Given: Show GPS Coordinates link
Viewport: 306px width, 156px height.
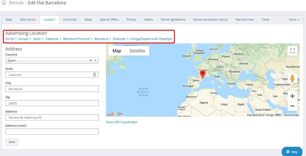Looking at the screenshot, I should [x=121, y=122].
